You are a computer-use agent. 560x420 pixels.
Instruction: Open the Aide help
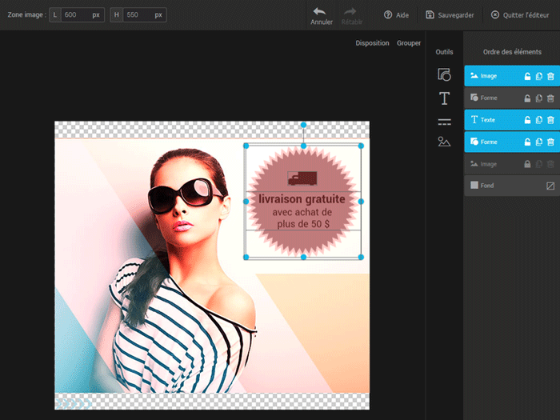point(396,15)
